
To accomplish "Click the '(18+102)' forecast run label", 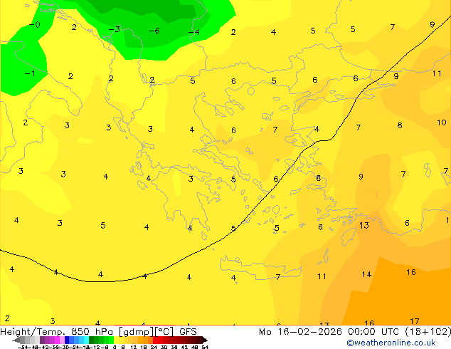I will pyautogui.click(x=428, y=332).
